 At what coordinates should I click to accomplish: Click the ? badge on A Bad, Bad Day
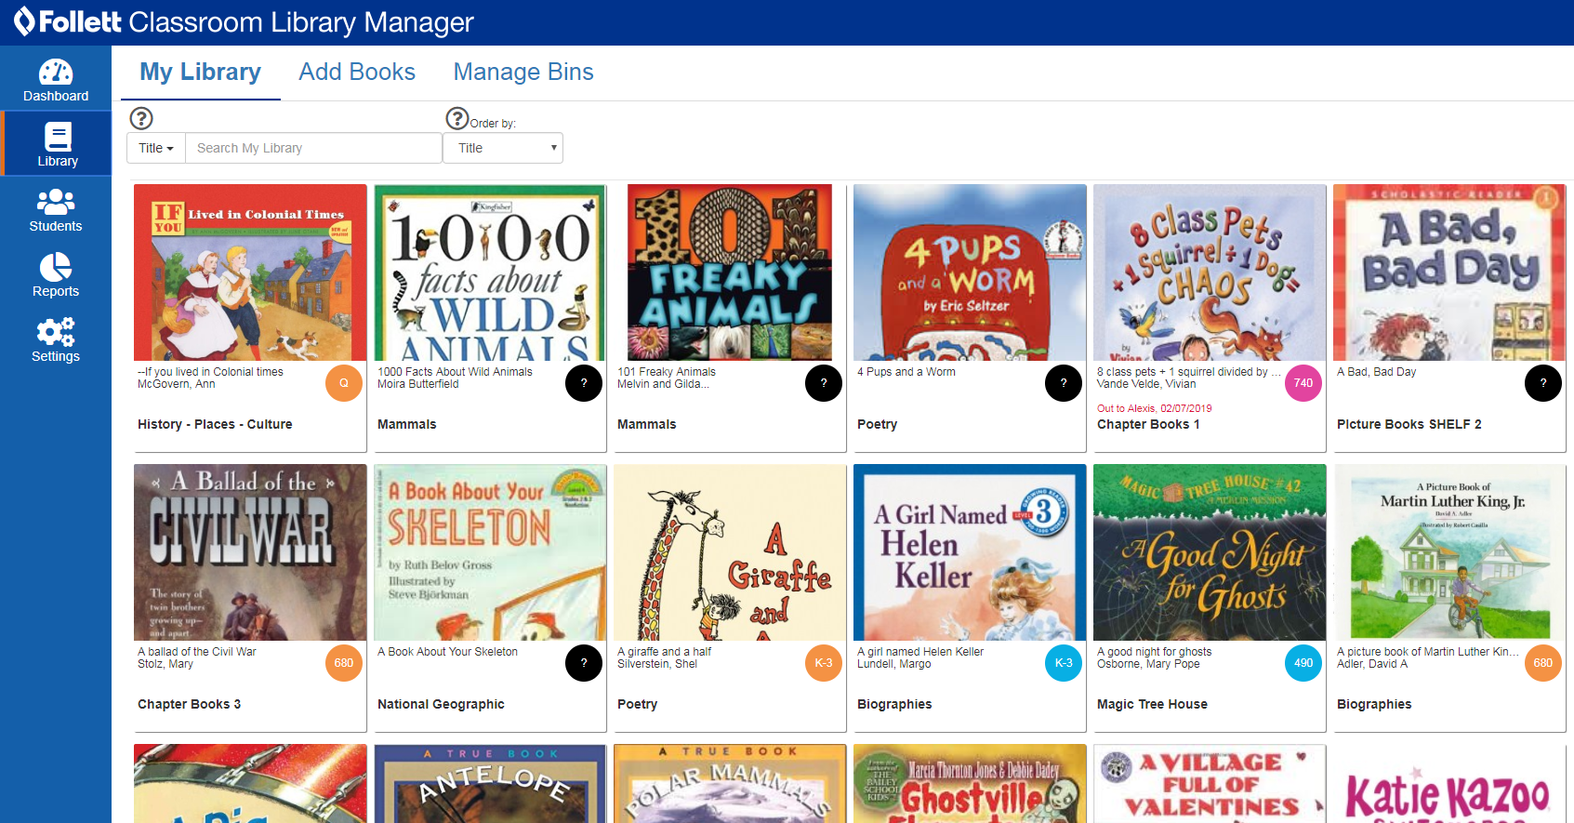pyautogui.click(x=1543, y=383)
